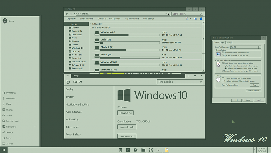
Task: Open recent locations dropdown in This PC
Action: coord(74,14)
